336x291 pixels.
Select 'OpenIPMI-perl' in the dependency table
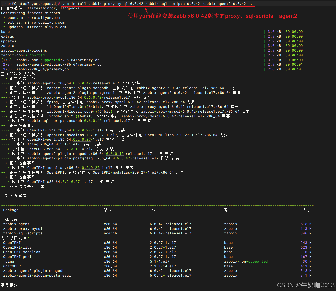(17, 257)
